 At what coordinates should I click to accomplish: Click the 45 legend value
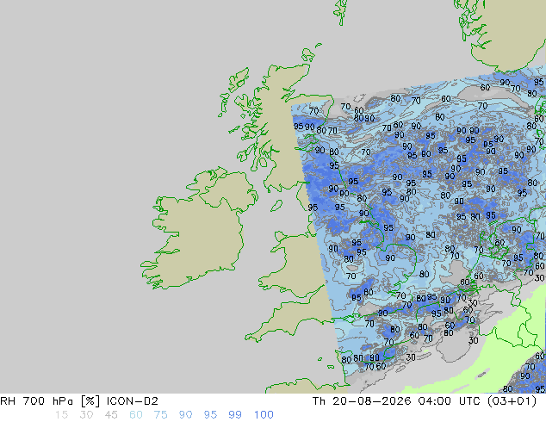point(111,415)
